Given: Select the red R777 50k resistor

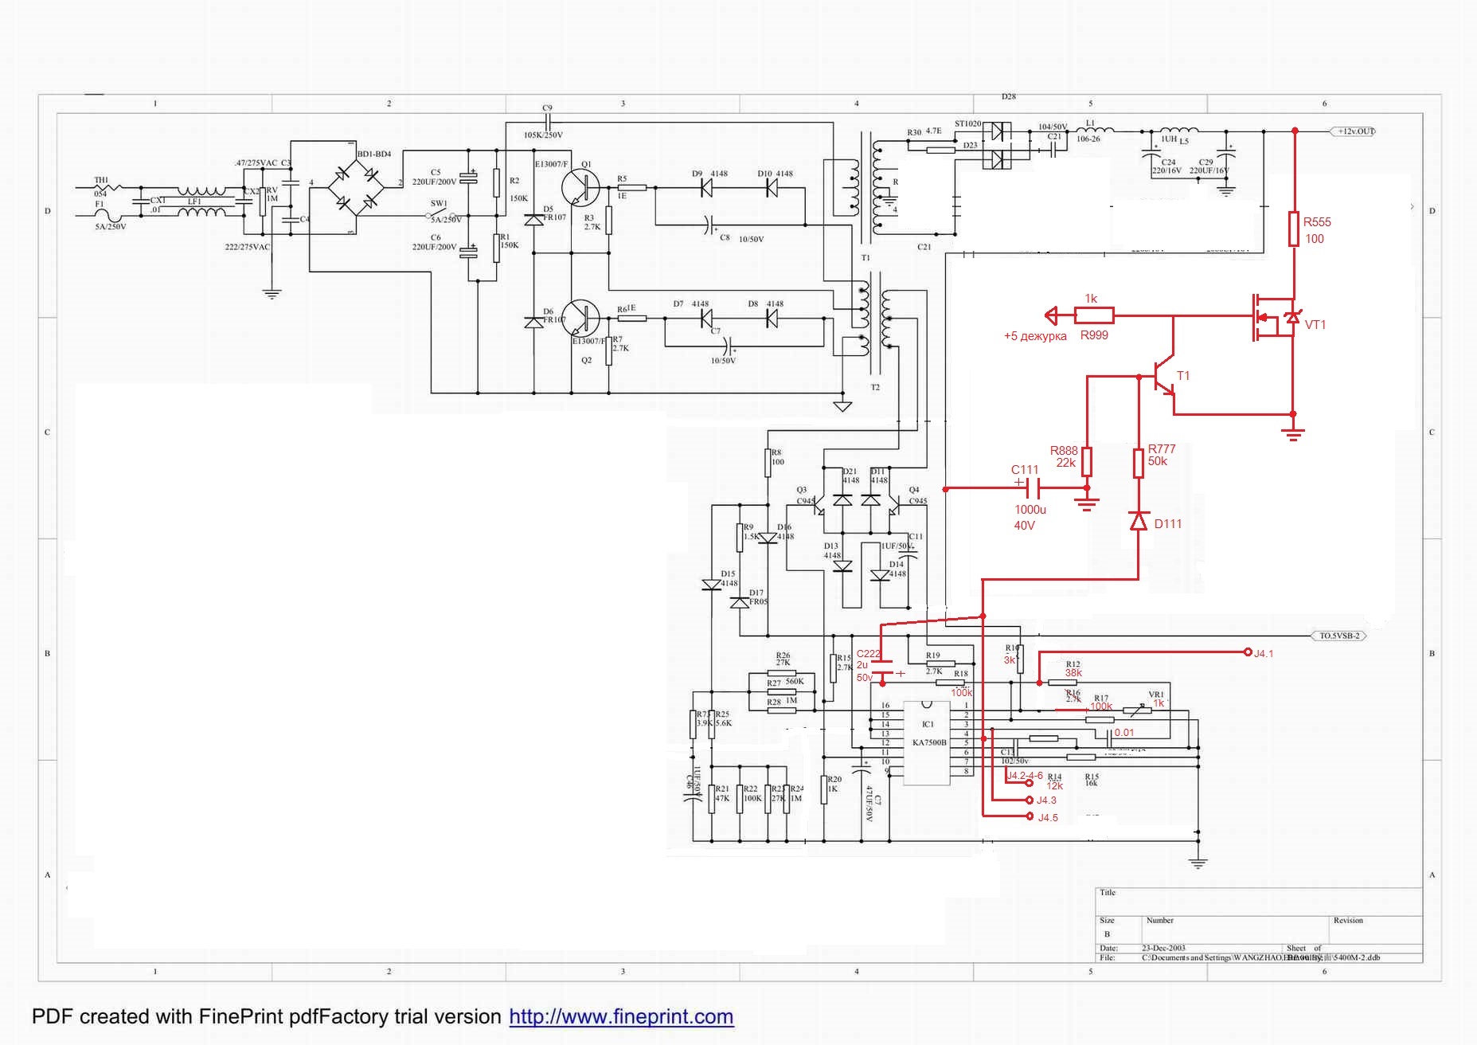Looking at the screenshot, I should click(x=1139, y=463).
